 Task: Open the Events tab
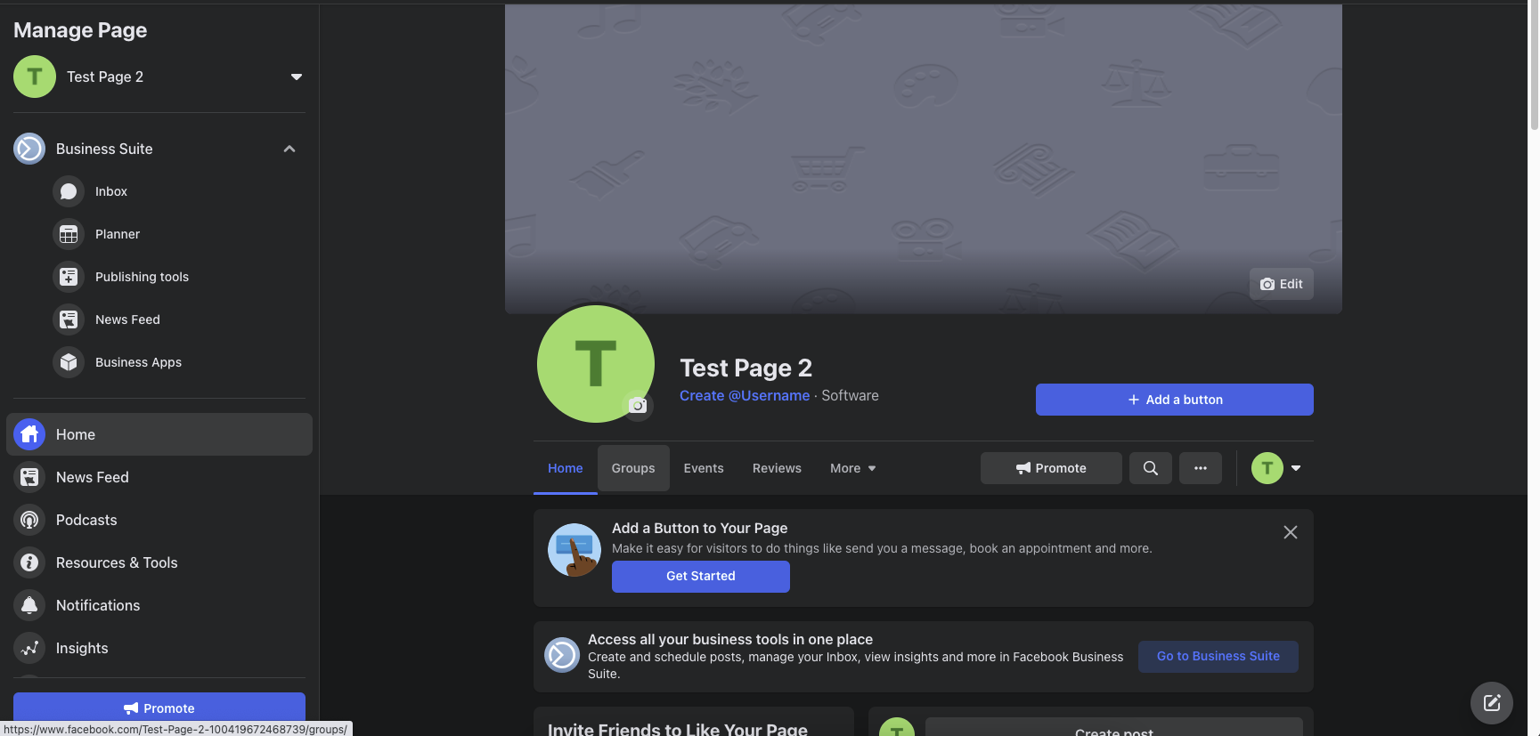coord(704,468)
